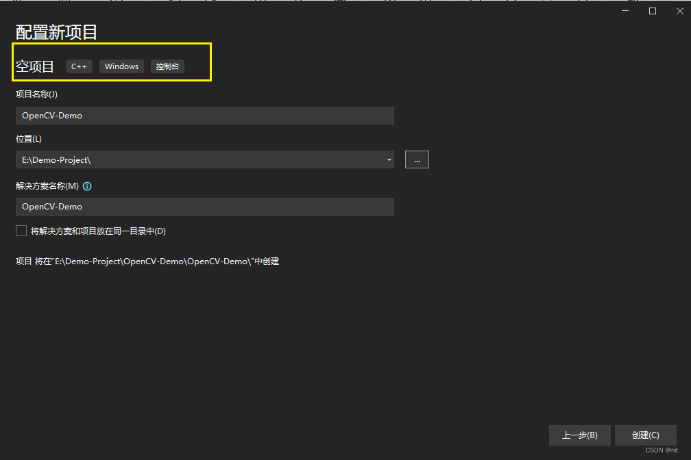Tick 将解决方案和项目放在同一目录中 checkbox
The height and width of the screenshot is (460, 691).
coord(21,231)
